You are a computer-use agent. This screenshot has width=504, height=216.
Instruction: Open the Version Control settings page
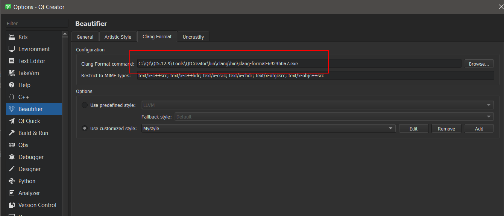(x=34, y=205)
